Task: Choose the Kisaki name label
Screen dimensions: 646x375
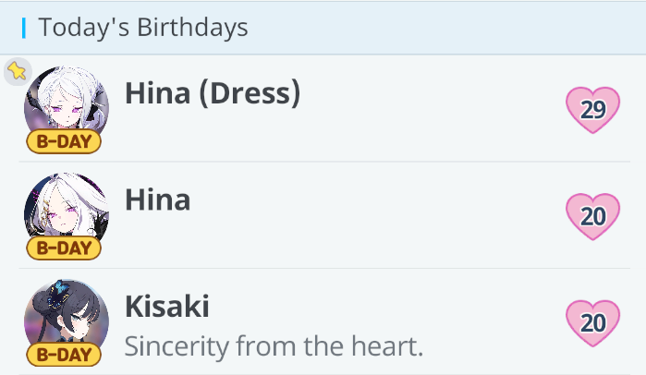Action: click(x=166, y=306)
